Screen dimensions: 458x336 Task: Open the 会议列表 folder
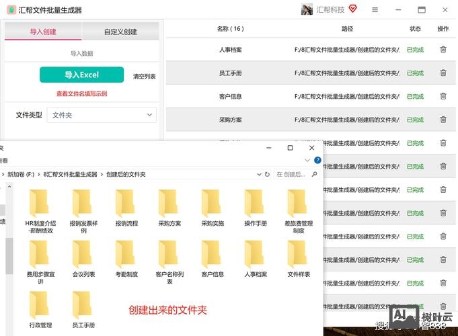(83, 259)
